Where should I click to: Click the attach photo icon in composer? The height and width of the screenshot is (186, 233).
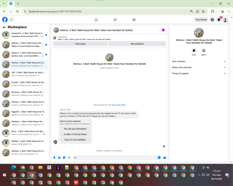pos(59,158)
